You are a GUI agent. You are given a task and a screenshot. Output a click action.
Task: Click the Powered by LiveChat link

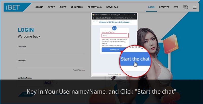[114, 75]
